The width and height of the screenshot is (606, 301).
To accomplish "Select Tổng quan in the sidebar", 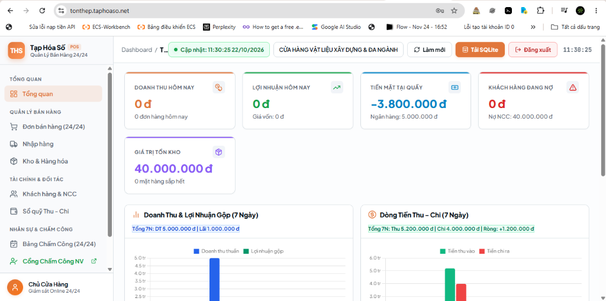I will [53, 94].
